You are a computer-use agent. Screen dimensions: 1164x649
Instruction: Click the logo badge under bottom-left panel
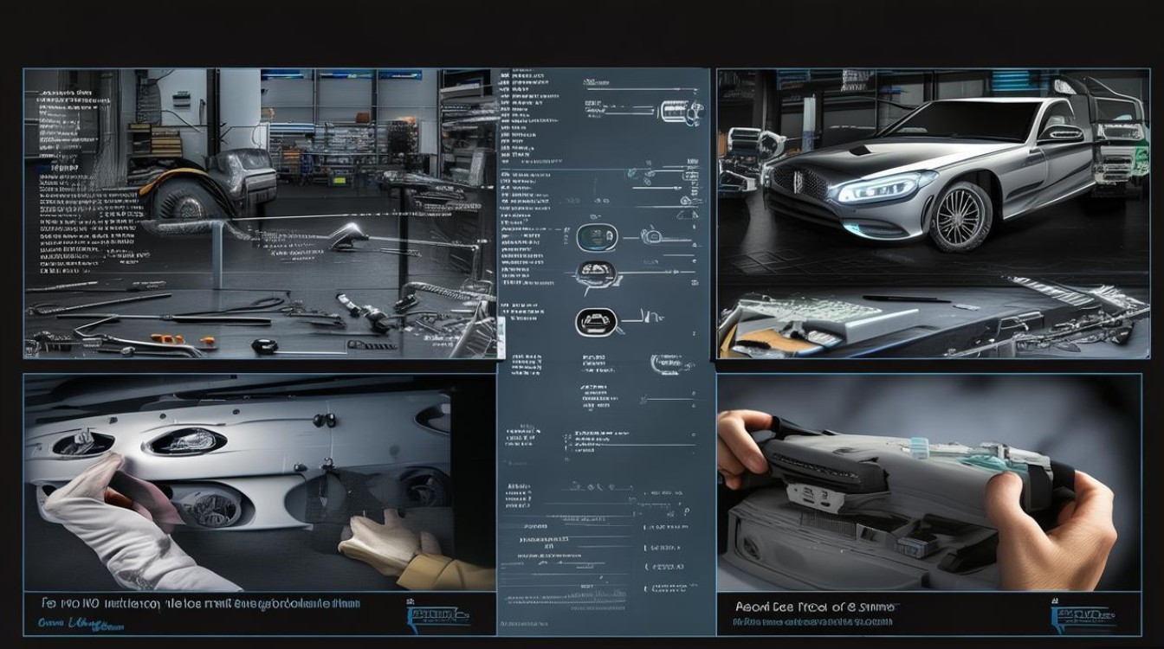tap(438, 612)
